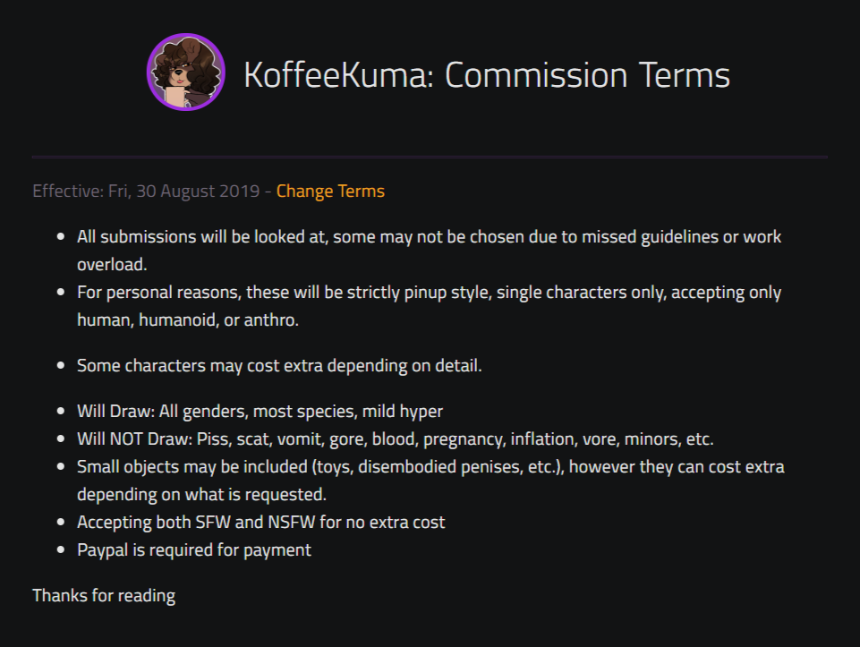Click the bullet dot beside "All submissions"
Screen dimensions: 860x647
click(61, 238)
